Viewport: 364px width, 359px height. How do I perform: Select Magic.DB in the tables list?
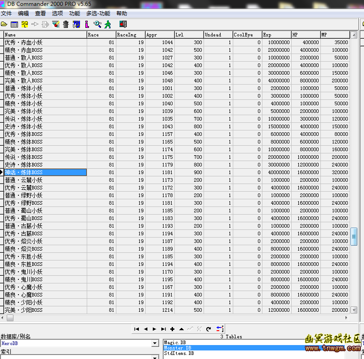(x=175, y=342)
